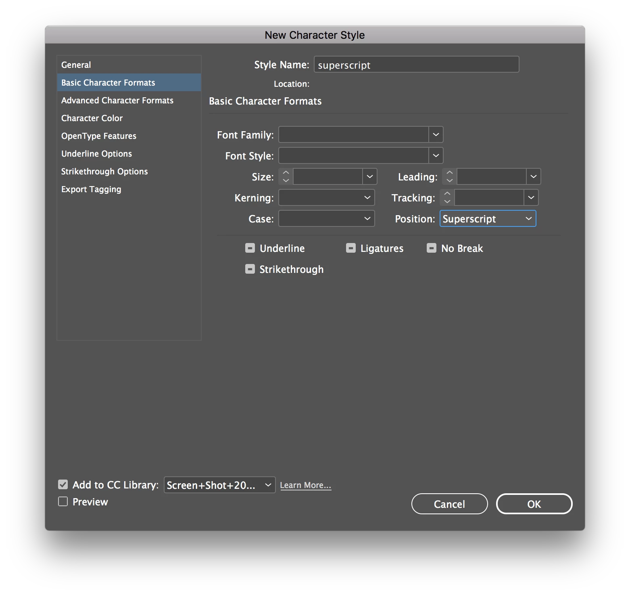Open the Kerning dropdown

327,197
